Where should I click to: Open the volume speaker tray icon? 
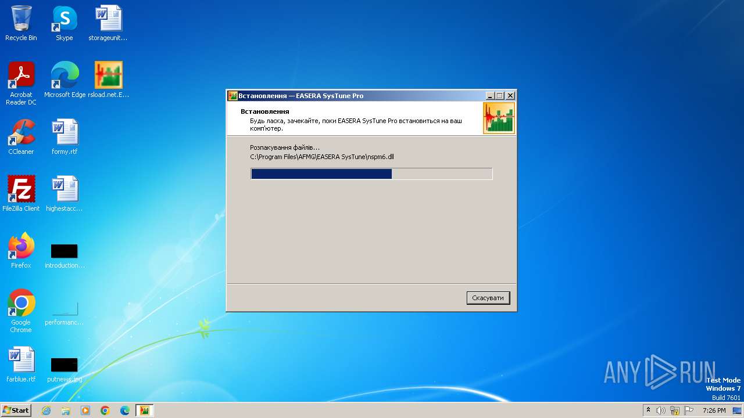(661, 410)
